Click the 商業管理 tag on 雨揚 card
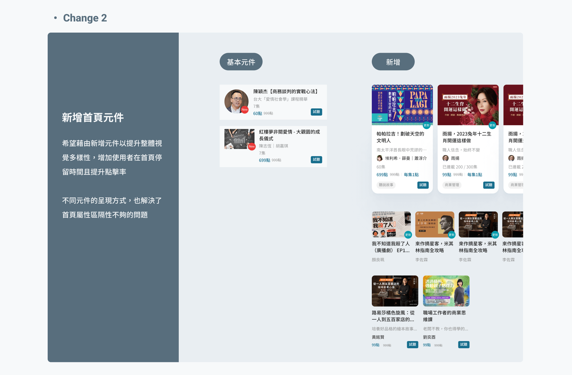This screenshot has height=375, width=572. click(x=452, y=185)
